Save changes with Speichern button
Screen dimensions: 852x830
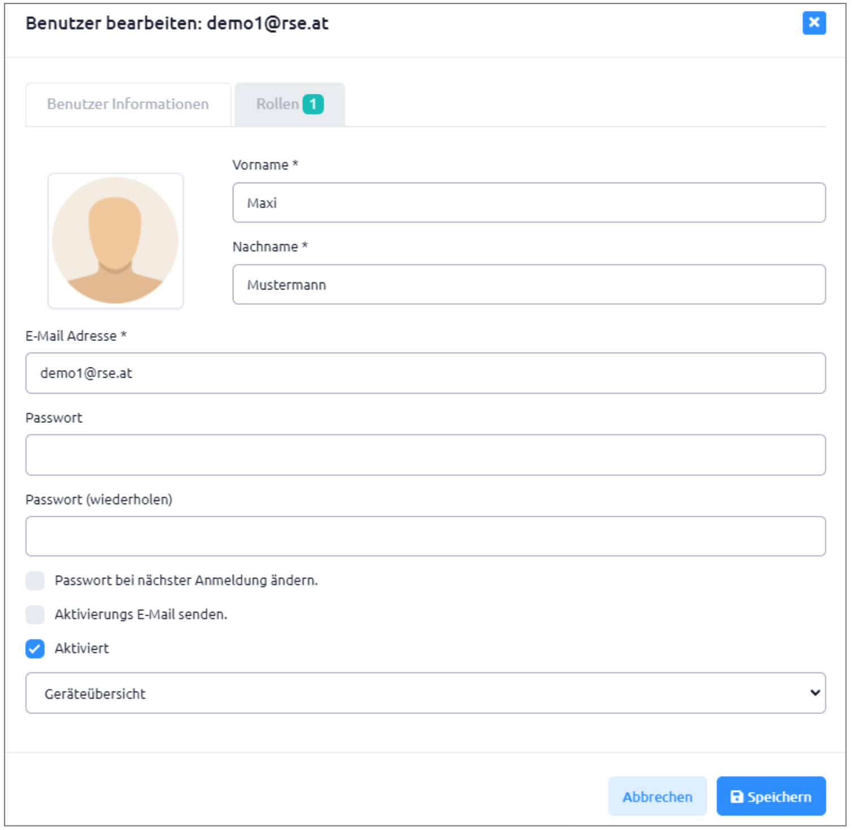[771, 797]
